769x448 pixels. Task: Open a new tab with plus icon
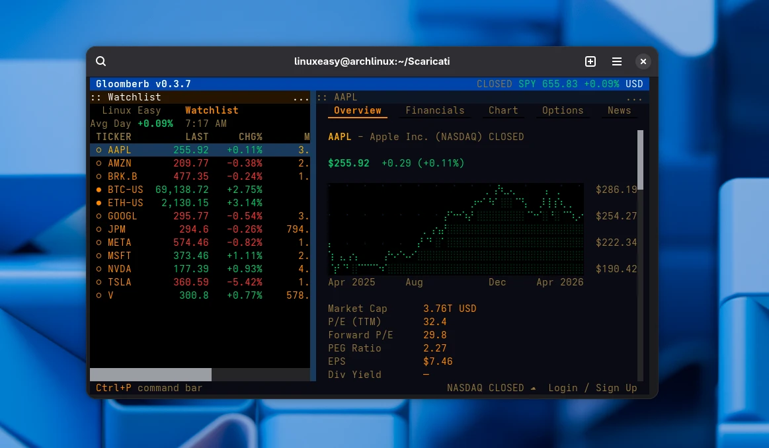click(590, 61)
